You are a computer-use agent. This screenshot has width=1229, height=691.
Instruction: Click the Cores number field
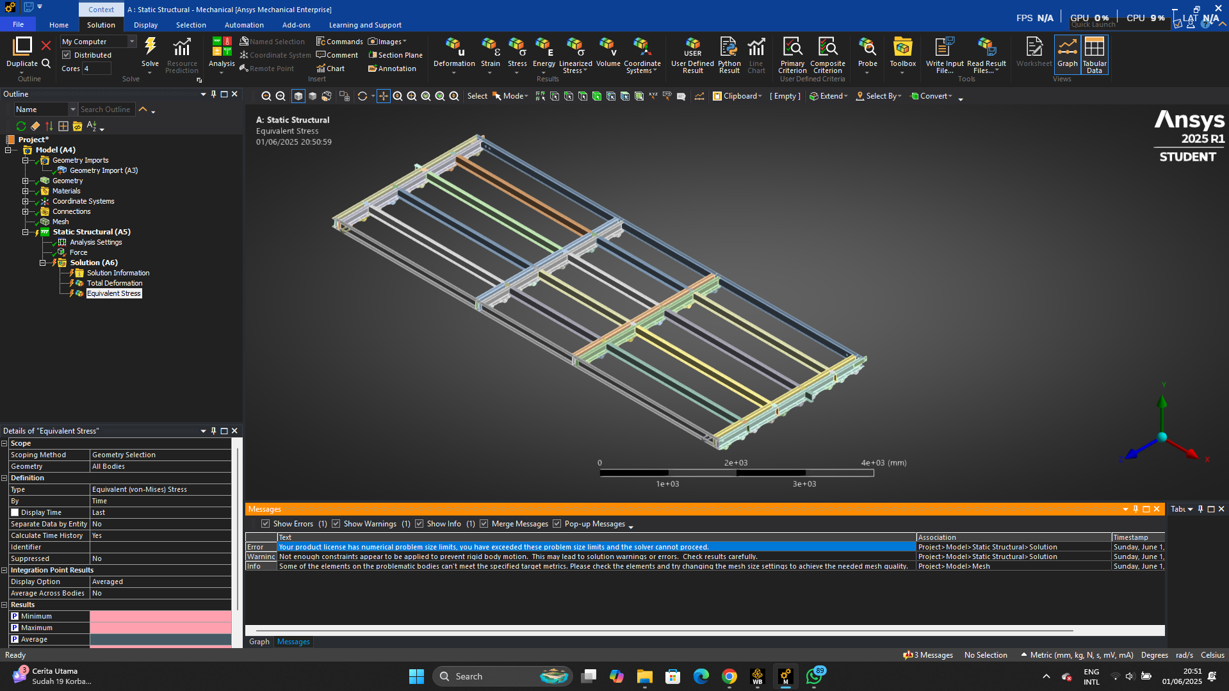pos(96,69)
